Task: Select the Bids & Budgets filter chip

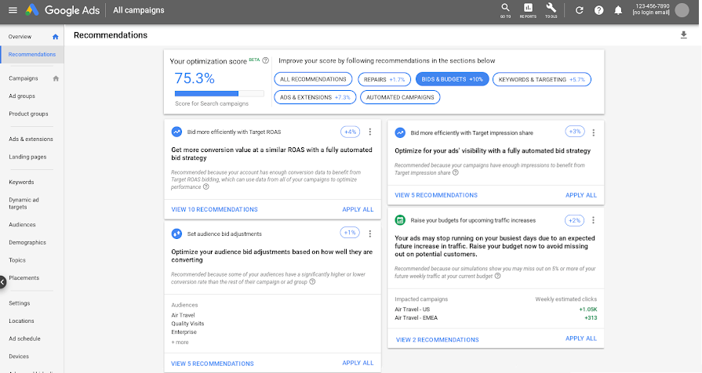Action: [x=452, y=79]
